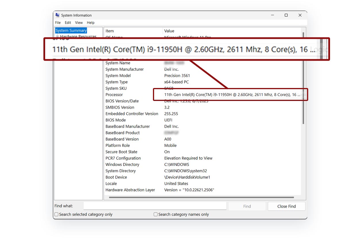Select the System Type row
347x241 pixels.
[202, 82]
